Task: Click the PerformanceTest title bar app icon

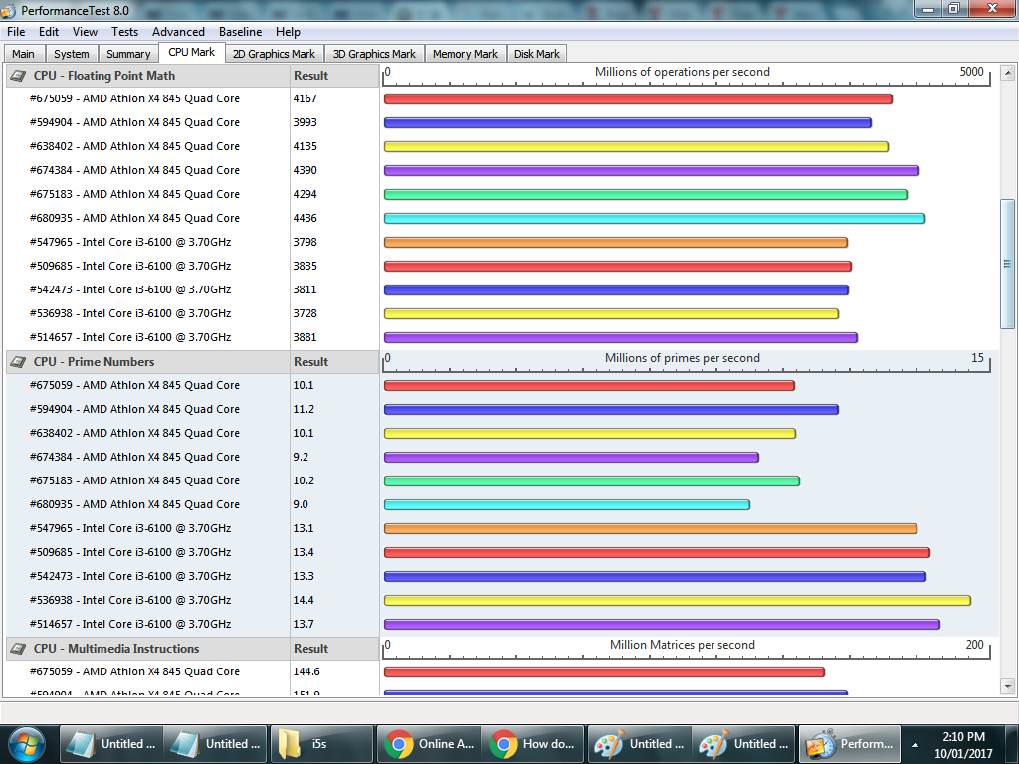Action: tap(8, 10)
